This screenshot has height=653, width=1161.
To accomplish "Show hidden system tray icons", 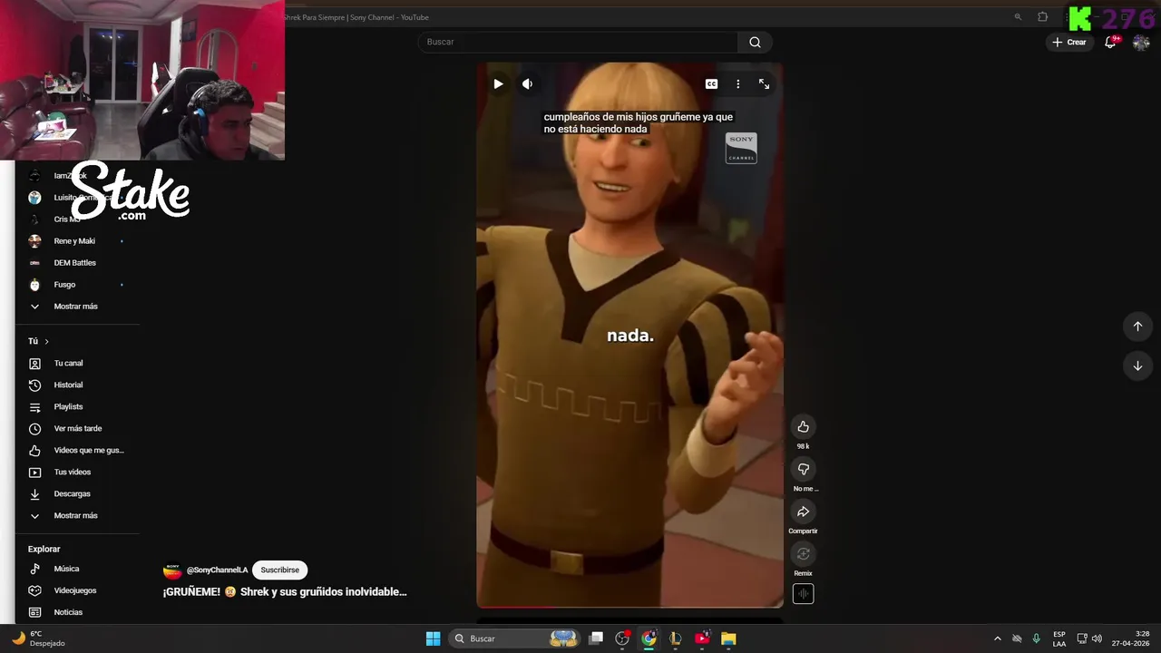I will (x=998, y=638).
